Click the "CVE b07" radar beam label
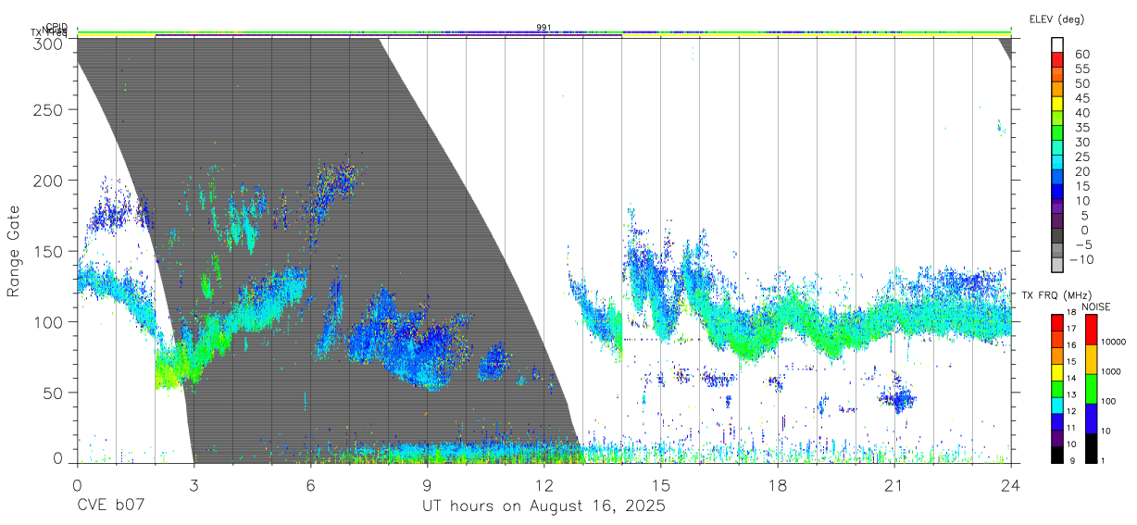This screenshot has height=525, width=1137. tap(110, 506)
